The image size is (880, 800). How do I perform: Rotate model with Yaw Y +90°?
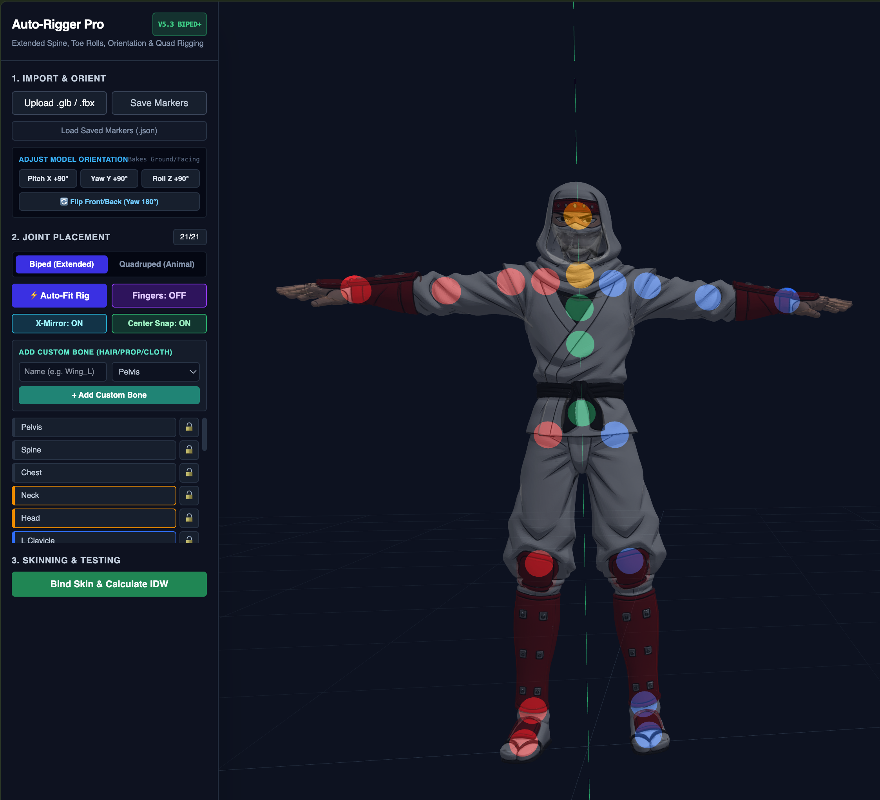click(x=109, y=179)
